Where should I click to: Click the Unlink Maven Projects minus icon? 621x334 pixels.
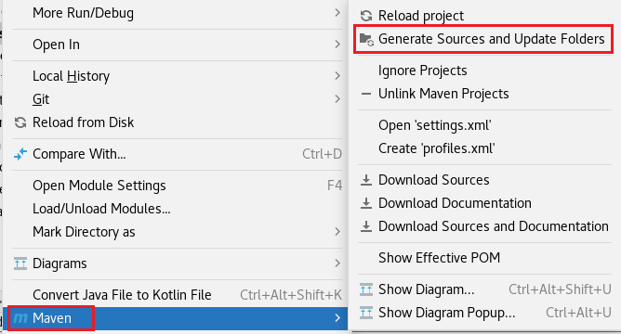366,94
